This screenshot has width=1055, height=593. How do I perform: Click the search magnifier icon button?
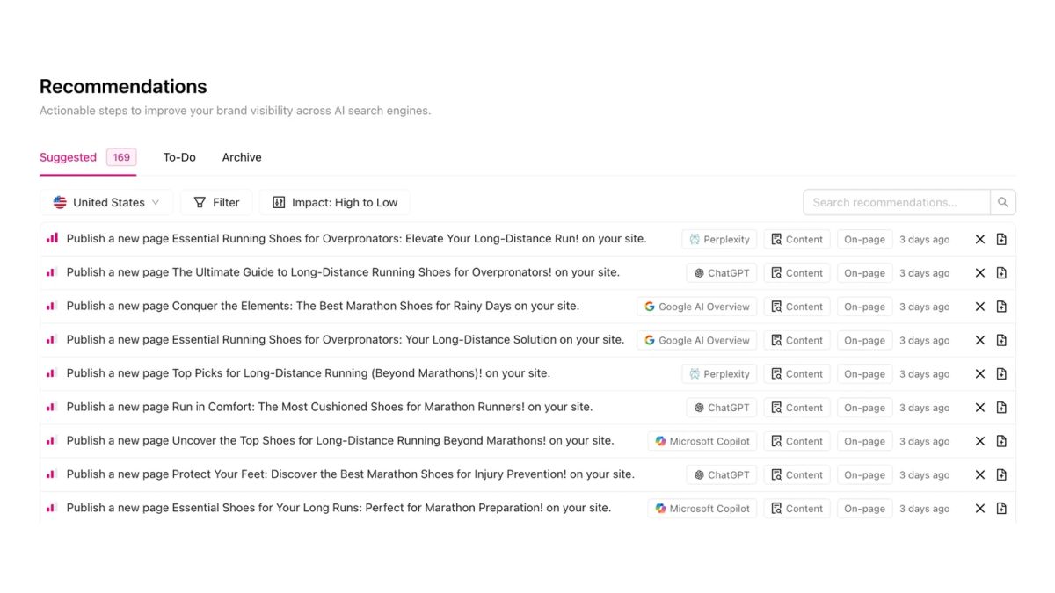[x=1003, y=202]
